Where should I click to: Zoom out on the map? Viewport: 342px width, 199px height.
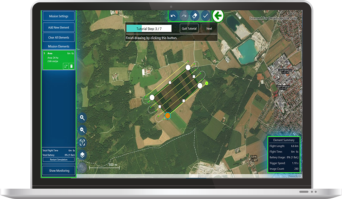coord(82,130)
